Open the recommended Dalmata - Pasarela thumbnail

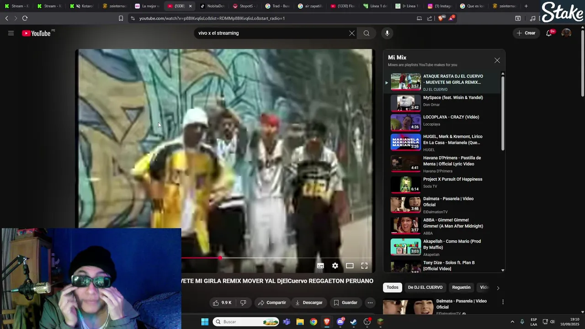point(408,306)
